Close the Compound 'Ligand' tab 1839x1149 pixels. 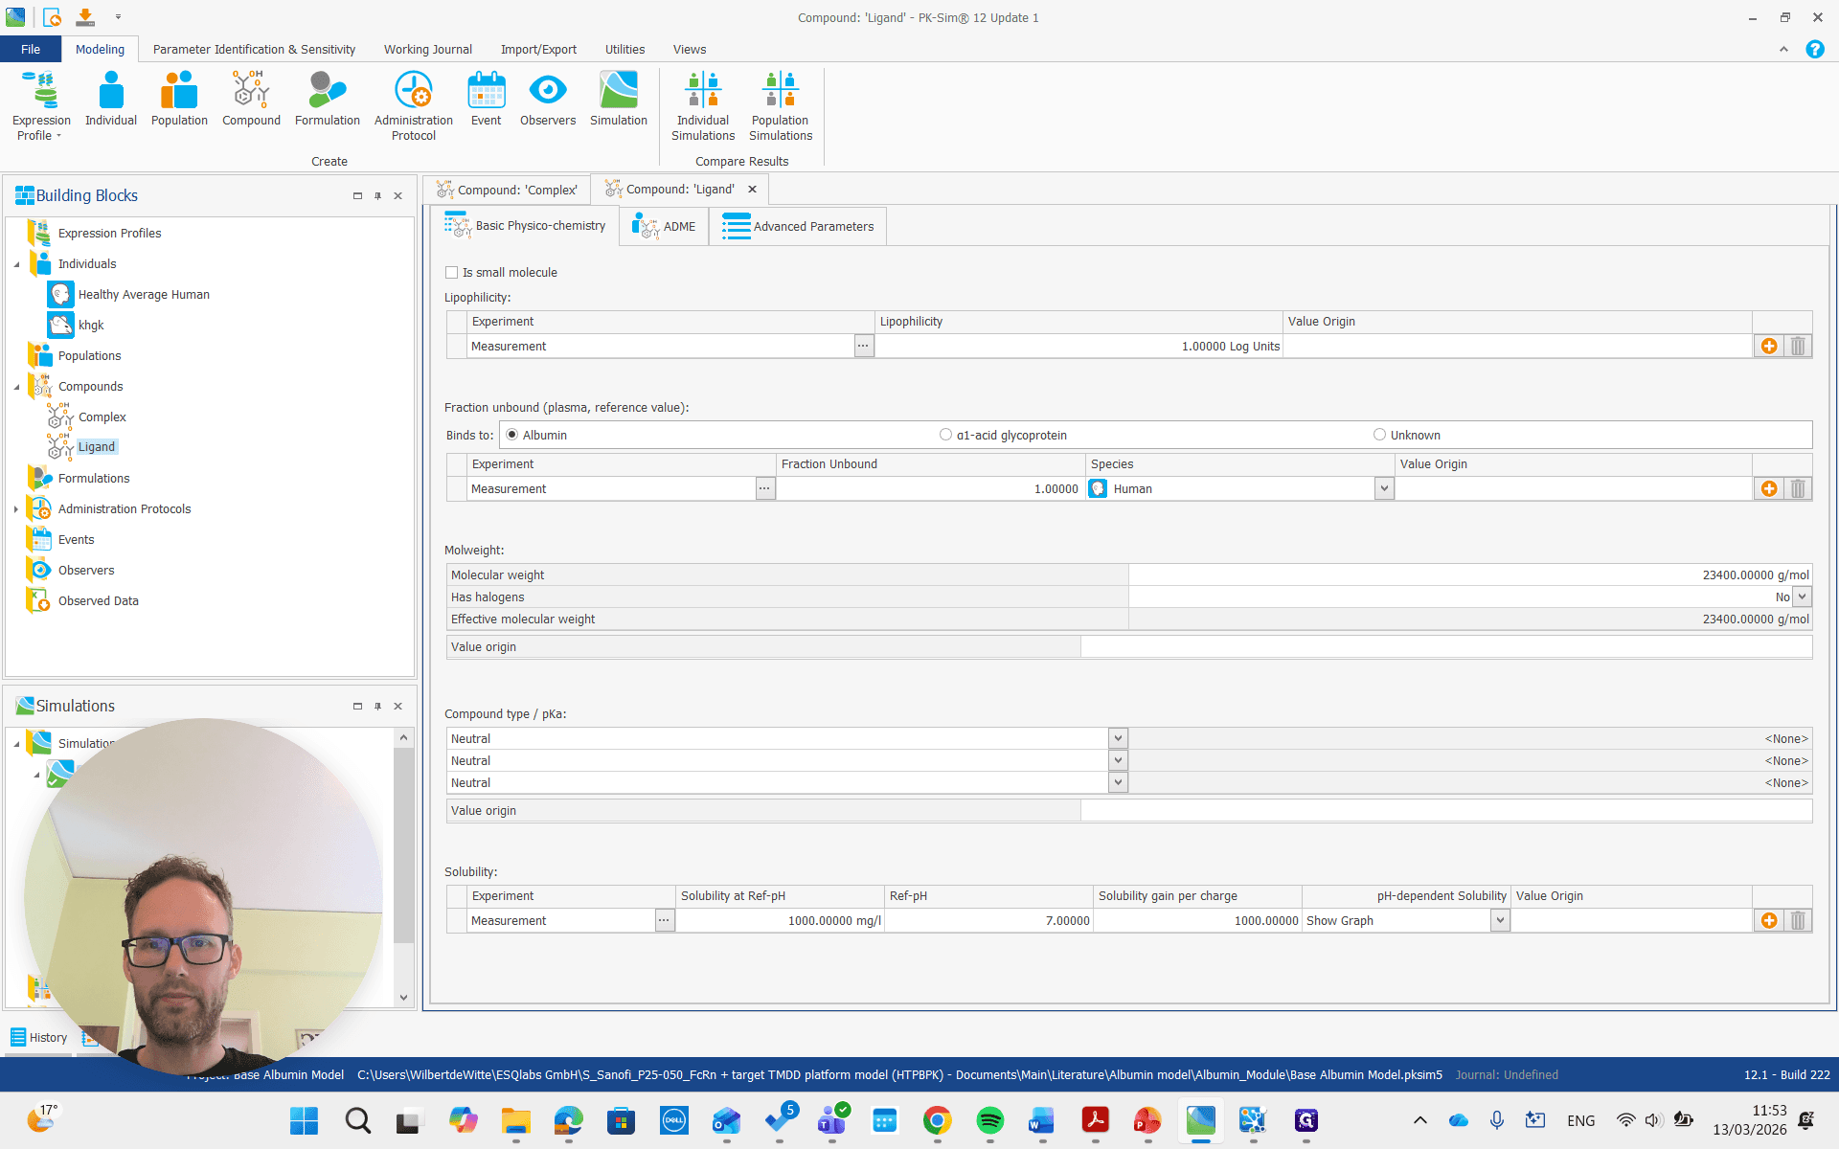coord(753,190)
